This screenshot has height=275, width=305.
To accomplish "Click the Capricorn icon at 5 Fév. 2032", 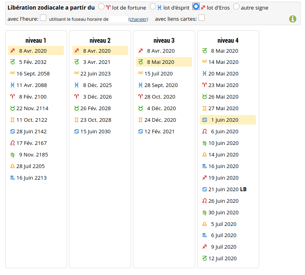I will pyautogui.click(x=12, y=62).
